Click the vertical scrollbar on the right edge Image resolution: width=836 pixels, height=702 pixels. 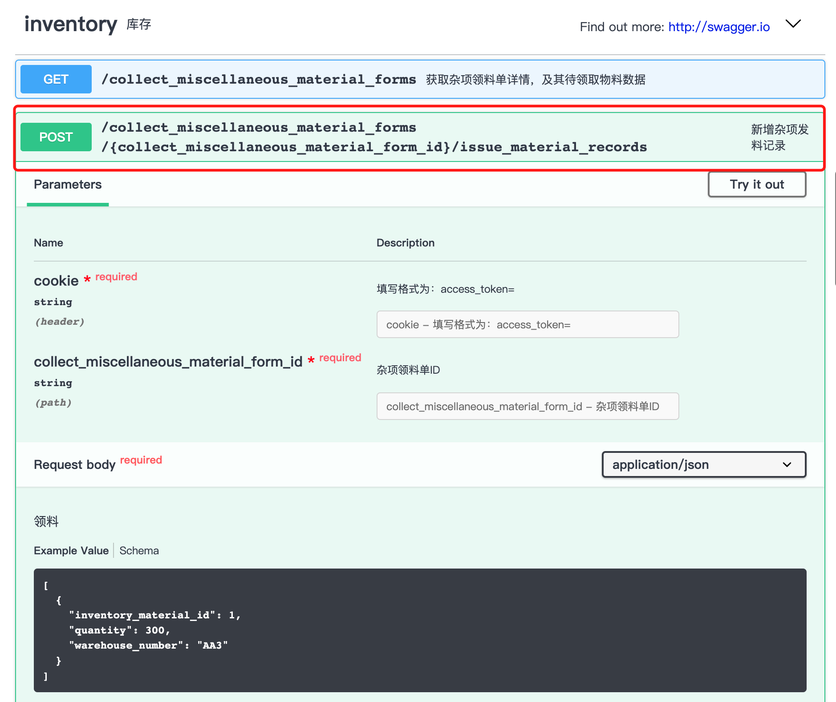(x=834, y=227)
